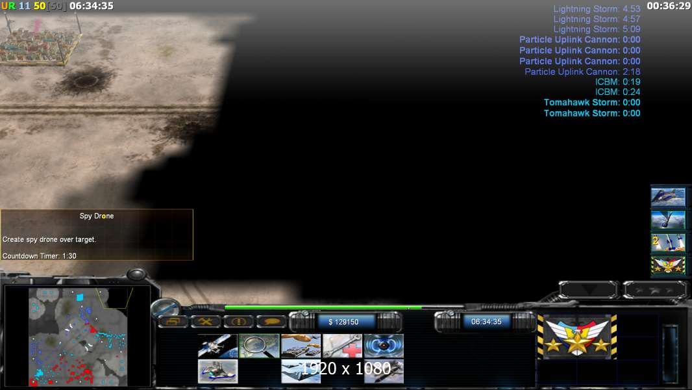Activate the Spy Satellite power icon
The height and width of the screenshot is (390, 692).
point(218,346)
